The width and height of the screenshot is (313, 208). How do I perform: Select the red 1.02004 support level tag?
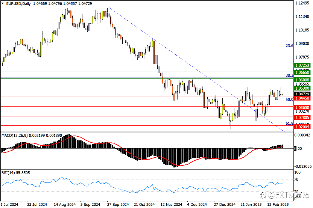302,127
